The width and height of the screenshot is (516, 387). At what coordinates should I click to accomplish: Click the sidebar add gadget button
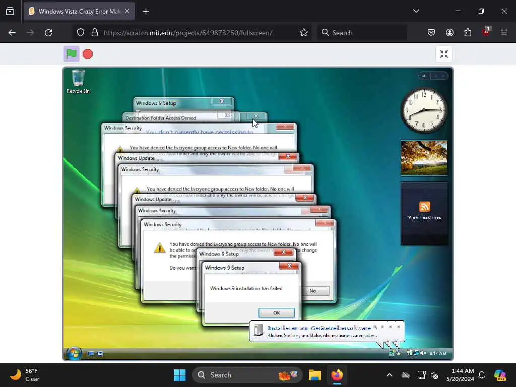coord(424,76)
